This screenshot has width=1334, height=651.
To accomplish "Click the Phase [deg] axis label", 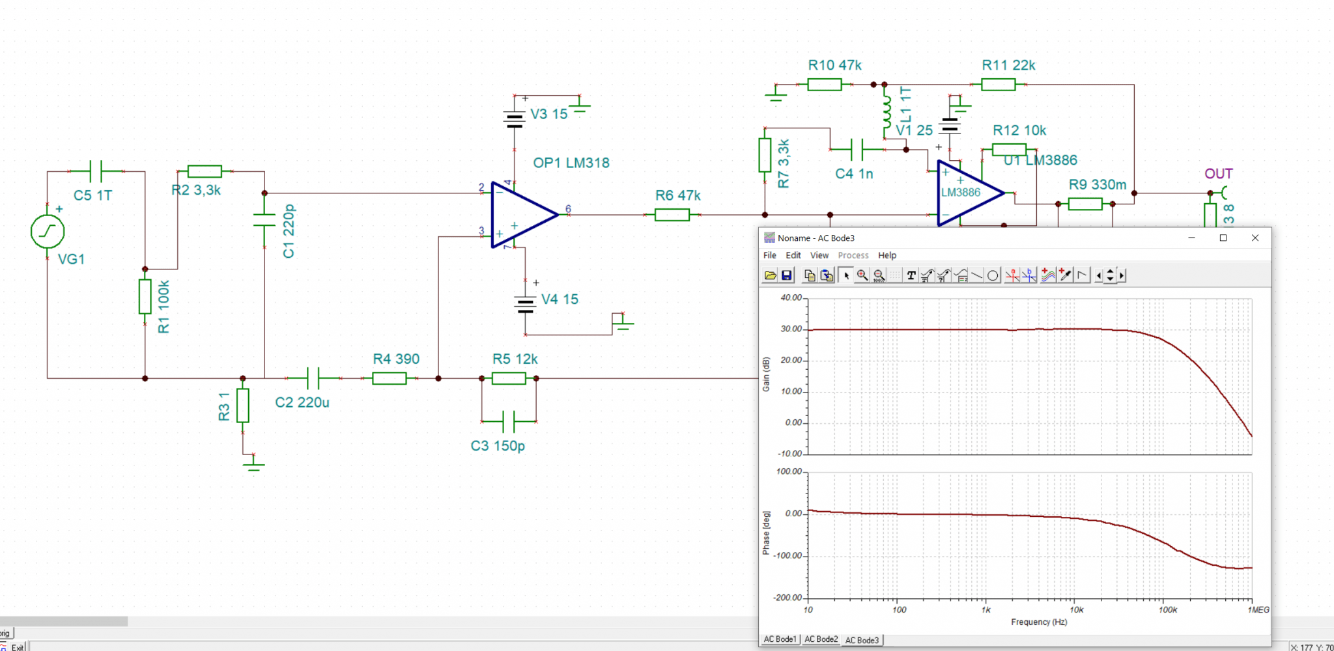I will (x=766, y=533).
